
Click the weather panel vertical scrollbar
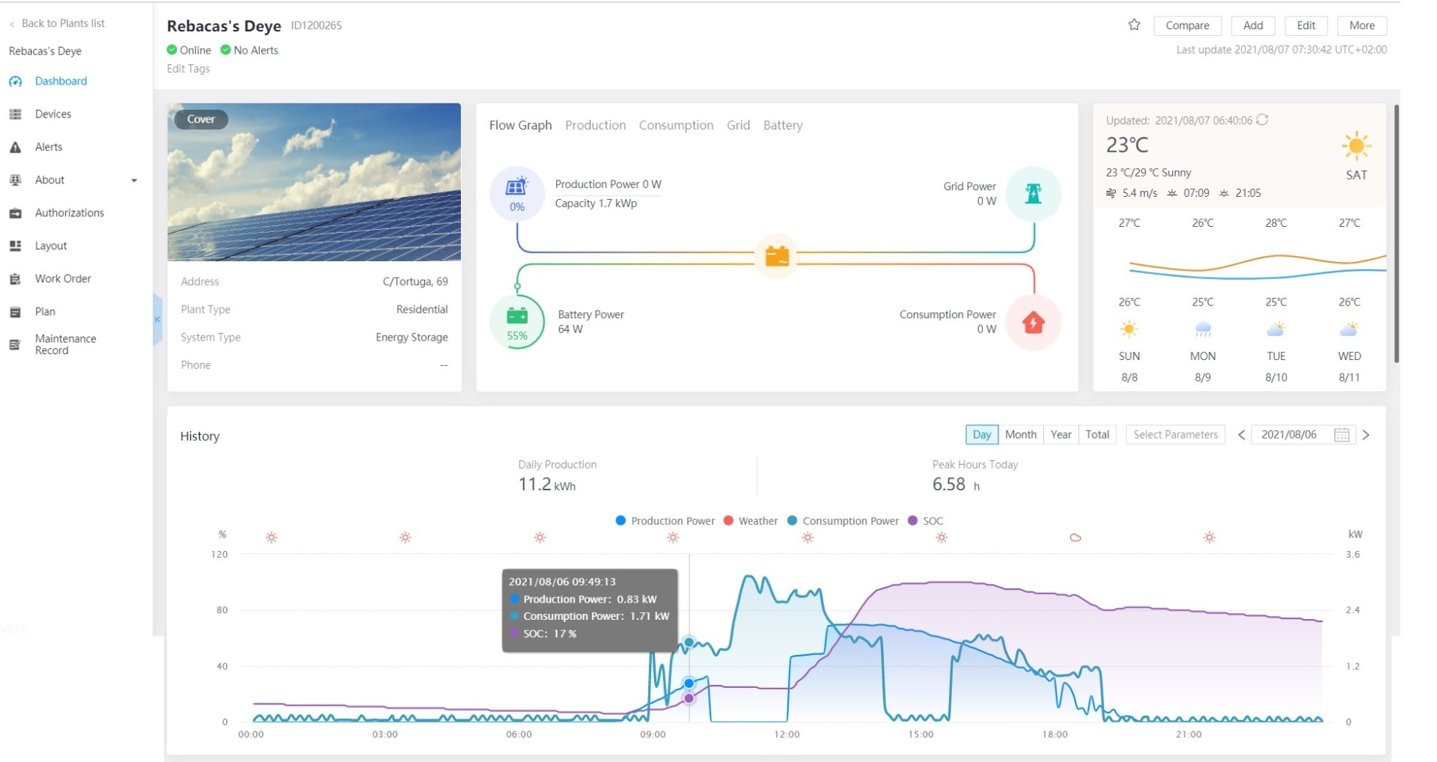[1397, 234]
